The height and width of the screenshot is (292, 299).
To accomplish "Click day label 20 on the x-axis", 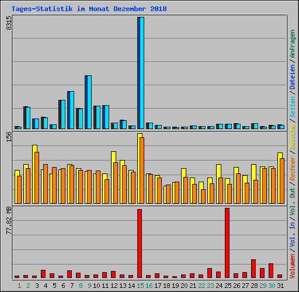I will point(184,286).
